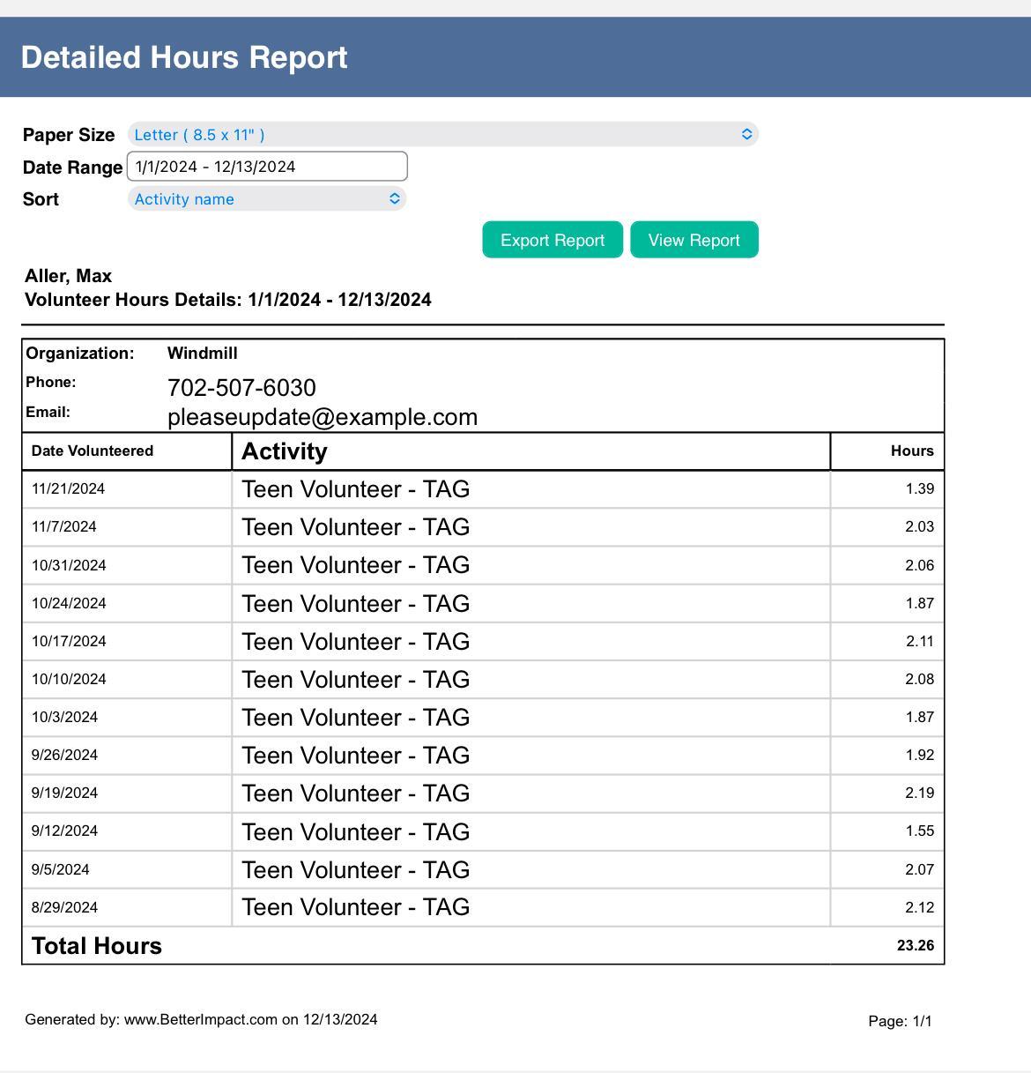Click the Detailed Hours Report heading
The width and height of the screenshot is (1031, 1073).
tap(184, 57)
